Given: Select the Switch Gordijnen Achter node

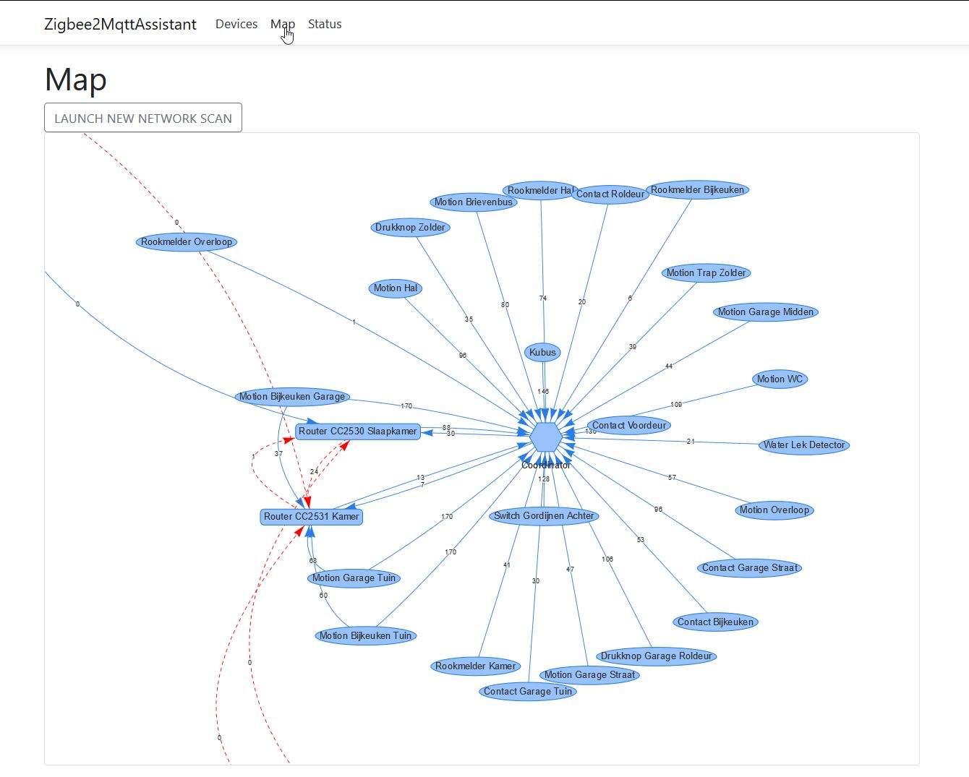Looking at the screenshot, I should coord(544,516).
